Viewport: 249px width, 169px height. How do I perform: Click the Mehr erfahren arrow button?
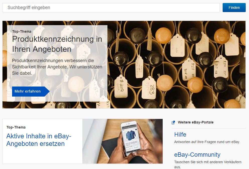[31, 91]
